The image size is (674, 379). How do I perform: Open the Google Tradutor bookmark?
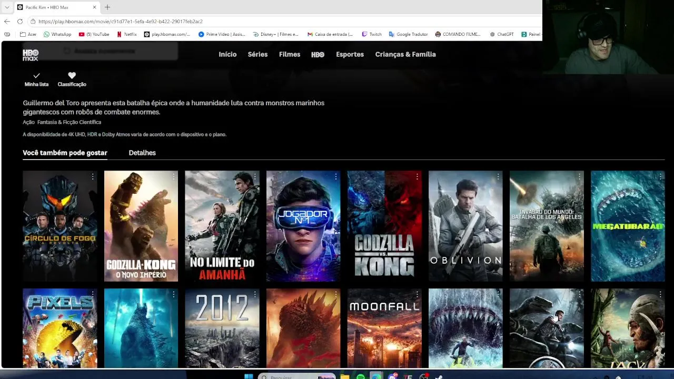(408, 34)
